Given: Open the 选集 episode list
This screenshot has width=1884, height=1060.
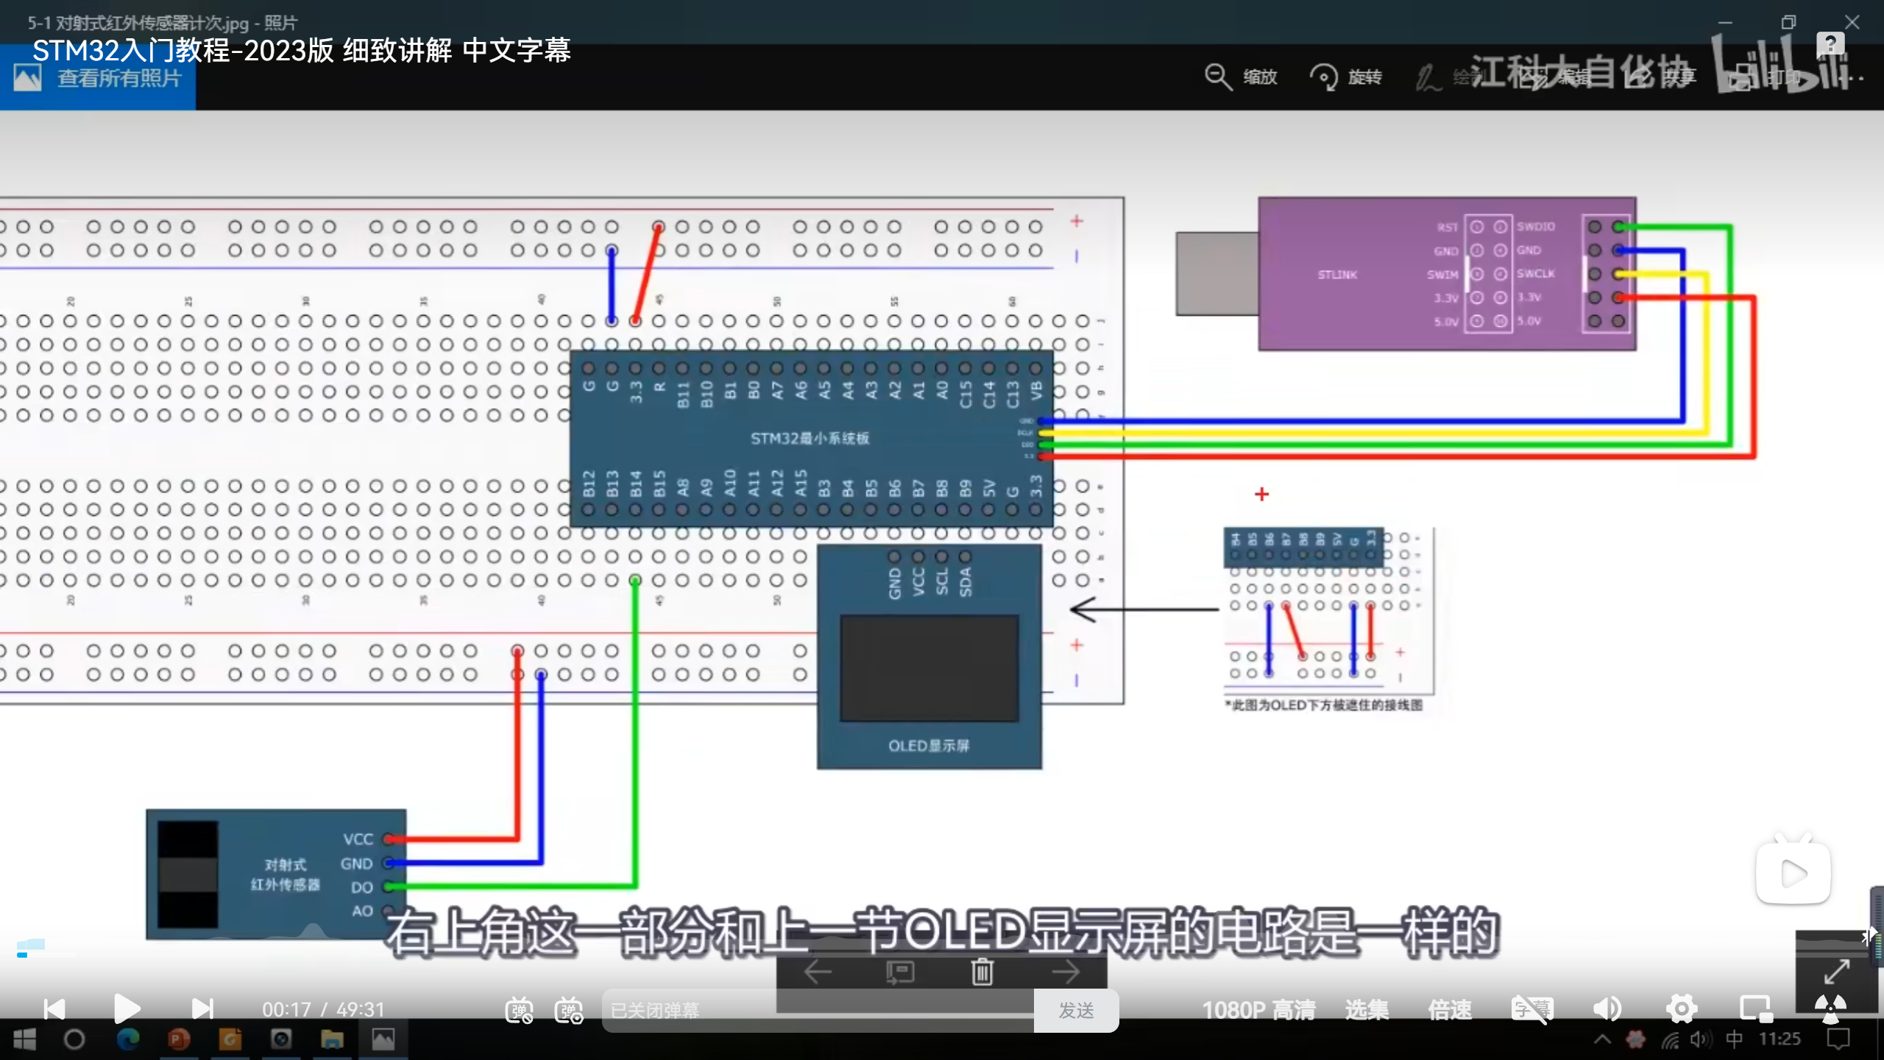Looking at the screenshot, I should click(1367, 1010).
